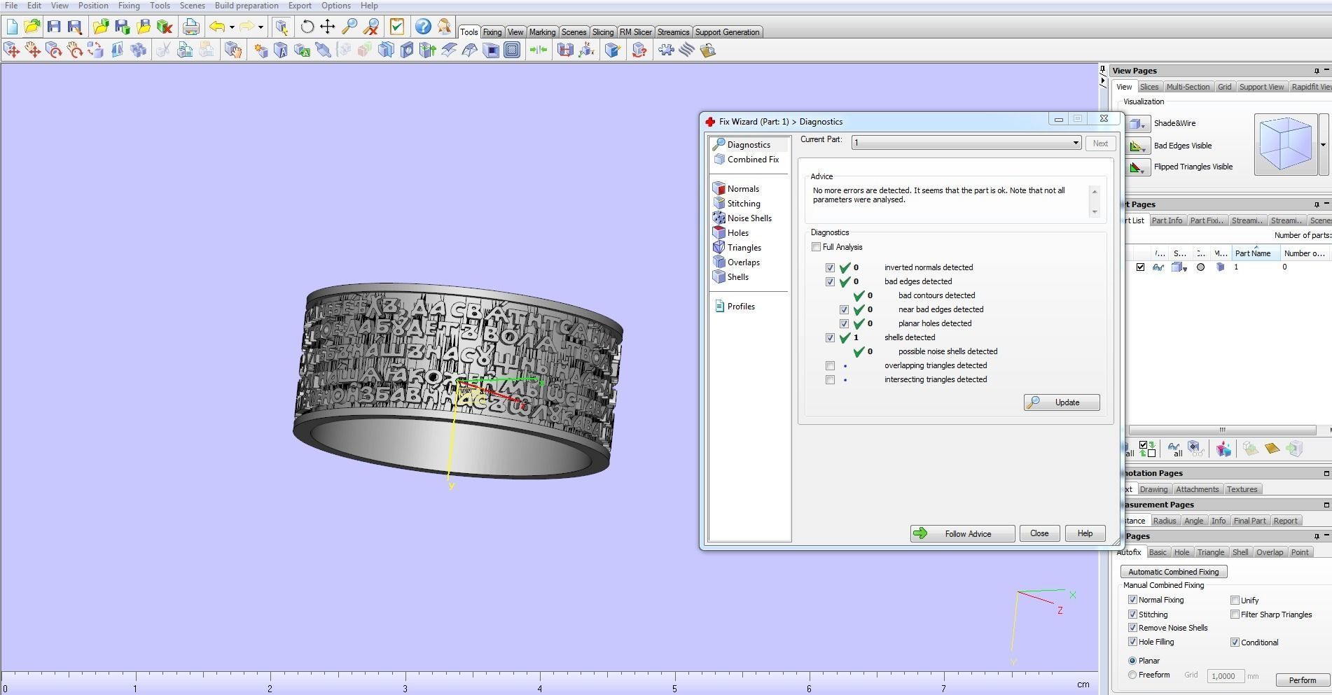
Task: Open Stitching page in Fix Wizard
Action: pyautogui.click(x=744, y=204)
